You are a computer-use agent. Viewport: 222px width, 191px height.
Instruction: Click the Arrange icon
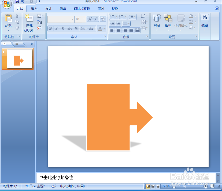tap(168, 18)
